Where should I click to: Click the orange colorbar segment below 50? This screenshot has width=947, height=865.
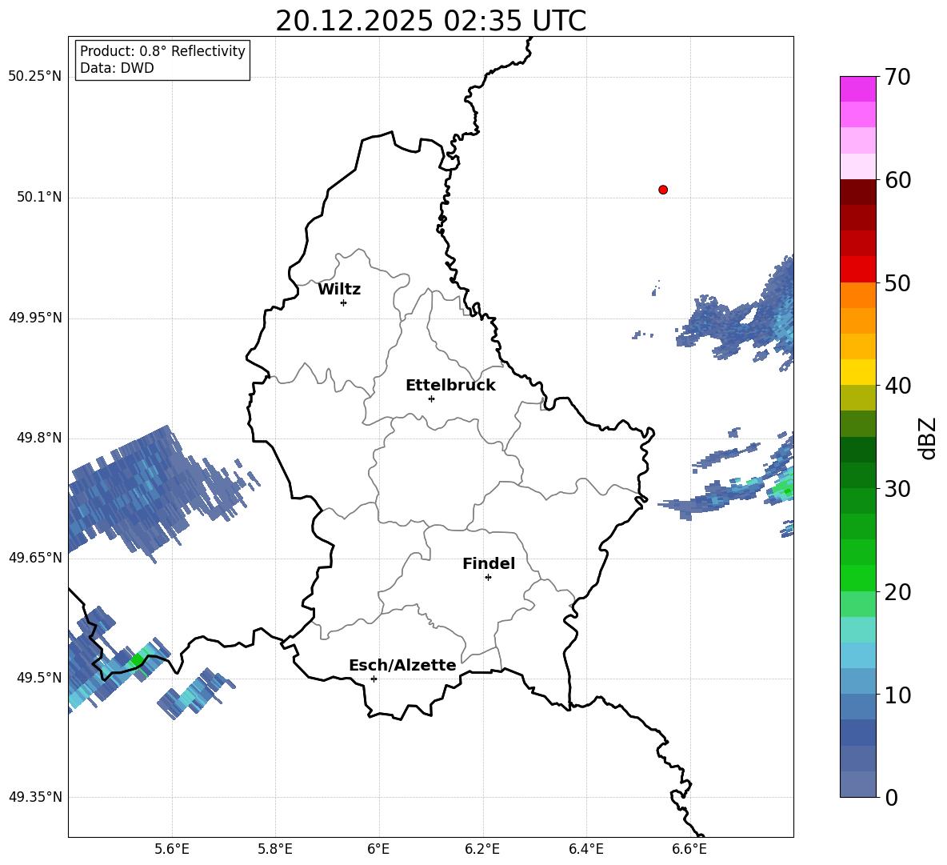pos(857,295)
